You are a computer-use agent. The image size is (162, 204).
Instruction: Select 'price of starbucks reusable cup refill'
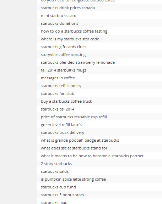74,117
